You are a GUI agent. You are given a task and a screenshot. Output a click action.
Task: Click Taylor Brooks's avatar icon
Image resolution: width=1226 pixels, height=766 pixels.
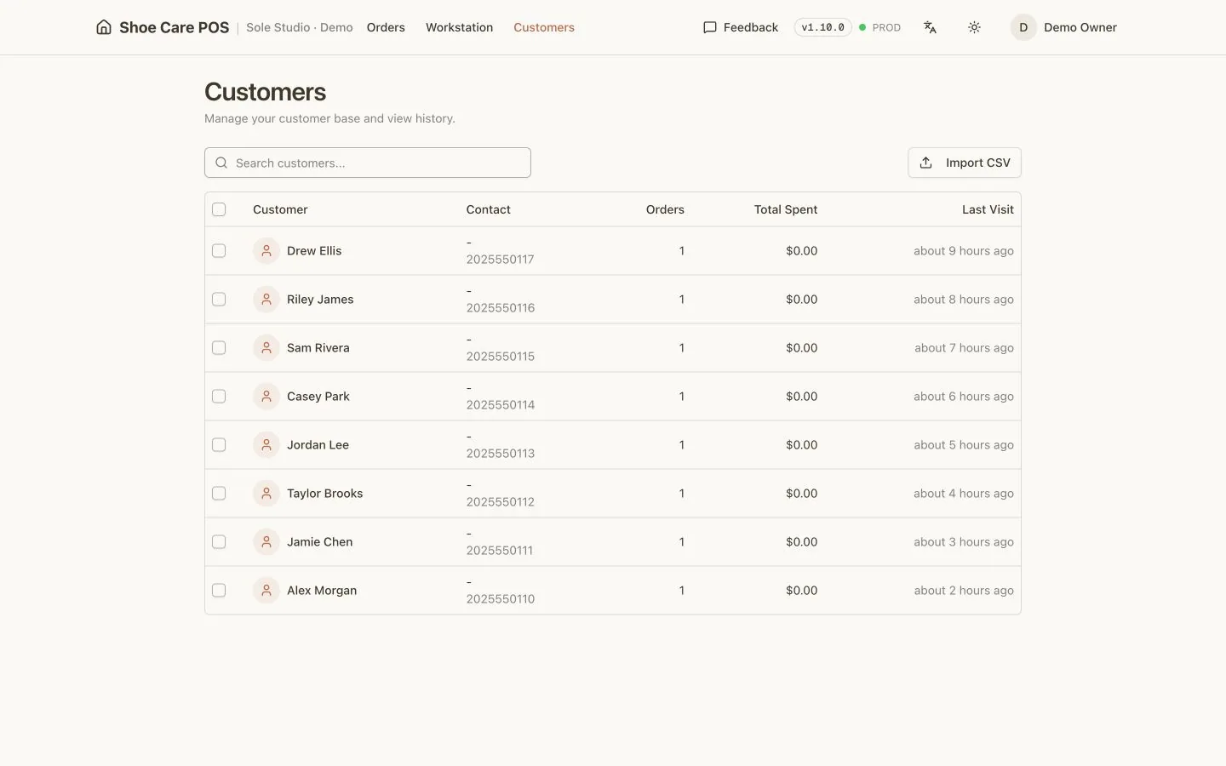click(266, 494)
